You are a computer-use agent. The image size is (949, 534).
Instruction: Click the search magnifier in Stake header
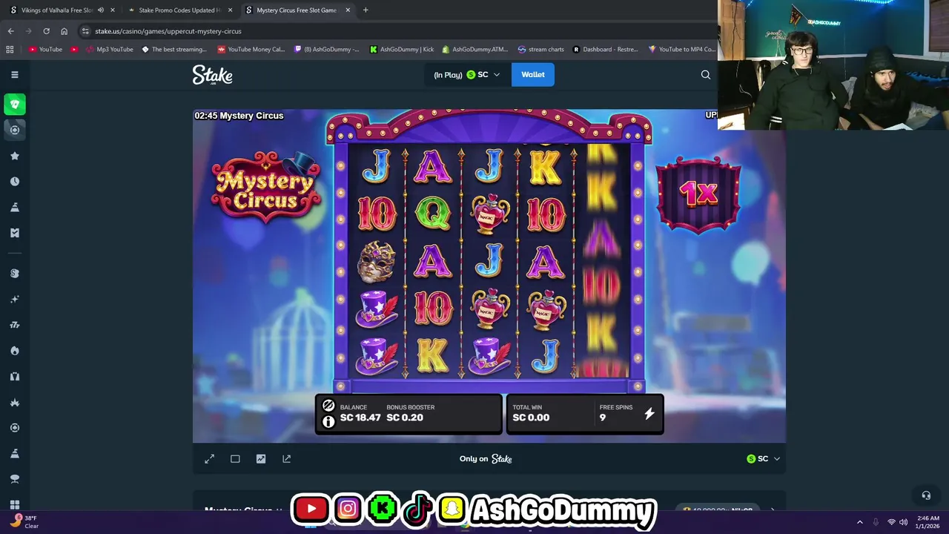[x=706, y=74]
